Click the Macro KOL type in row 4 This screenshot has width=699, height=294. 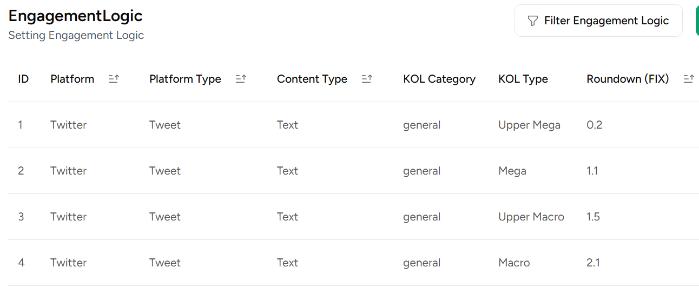click(514, 263)
